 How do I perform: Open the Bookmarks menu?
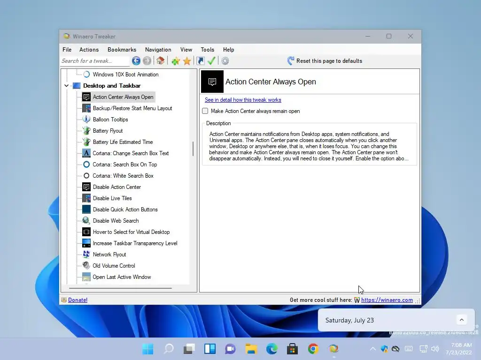tap(122, 50)
